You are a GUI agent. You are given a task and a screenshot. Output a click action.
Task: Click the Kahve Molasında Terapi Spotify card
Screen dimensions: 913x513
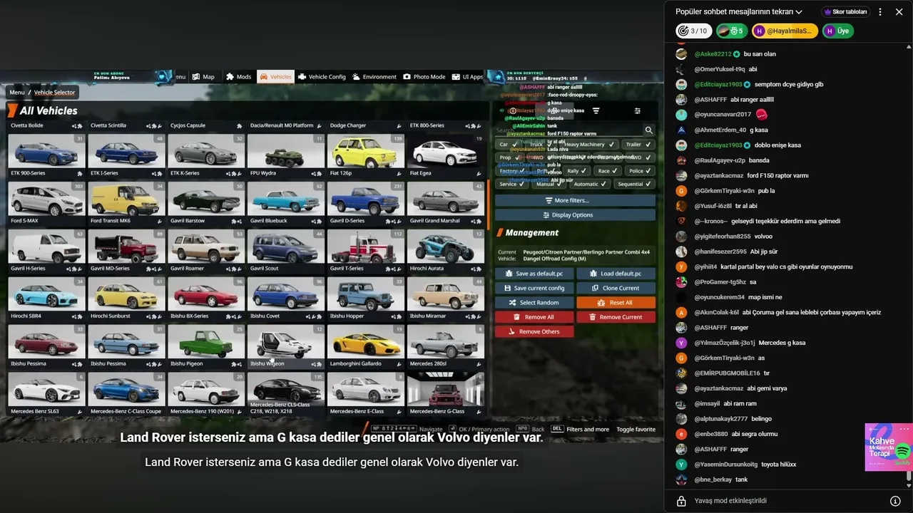coord(889,447)
